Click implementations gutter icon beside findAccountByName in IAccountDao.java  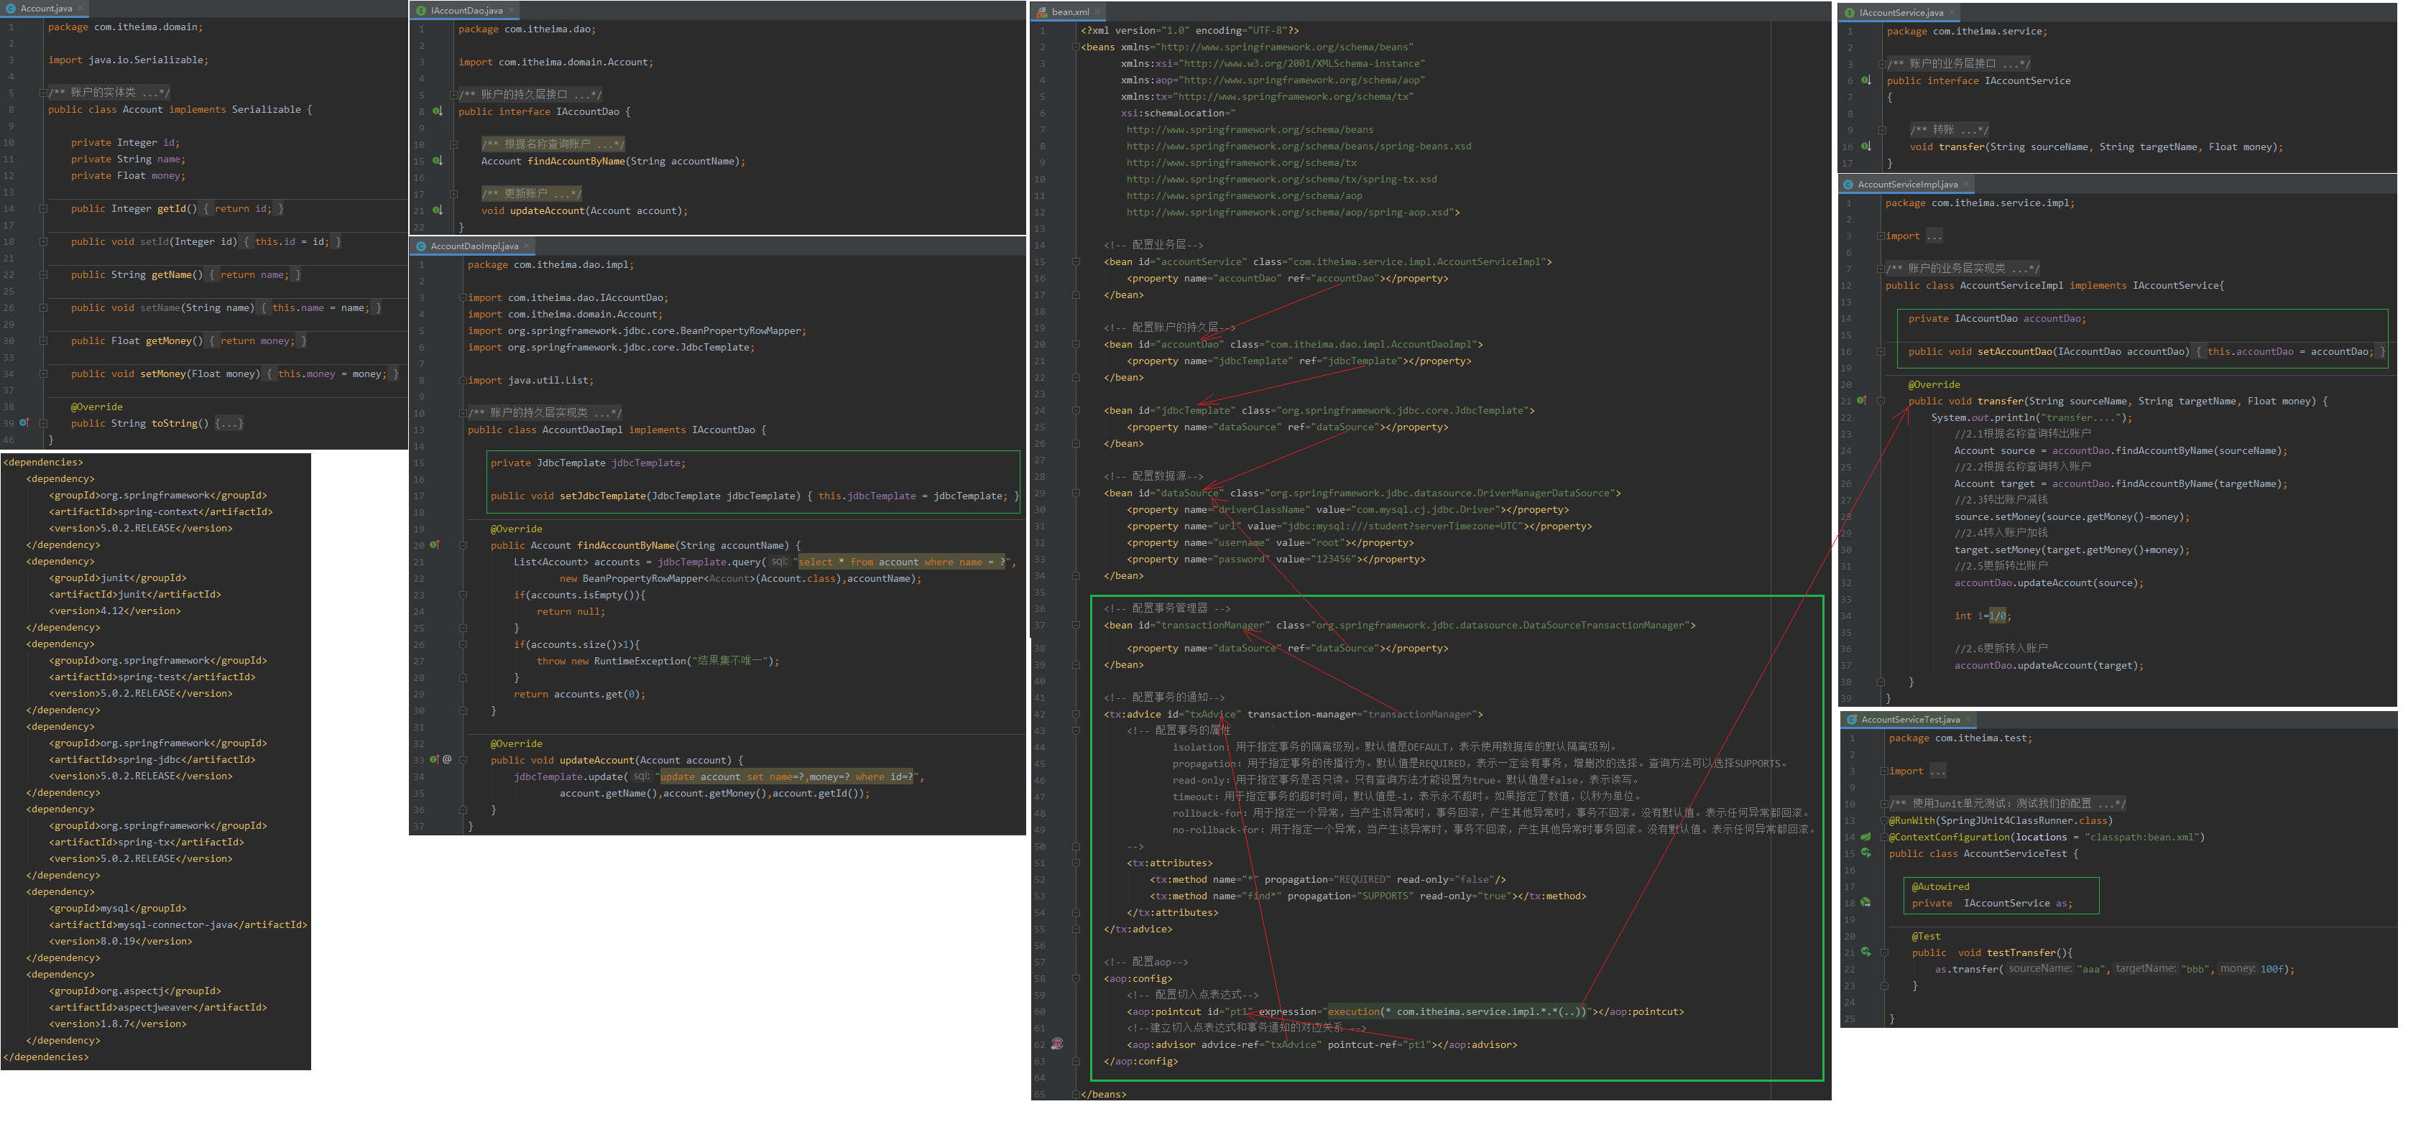click(x=437, y=161)
